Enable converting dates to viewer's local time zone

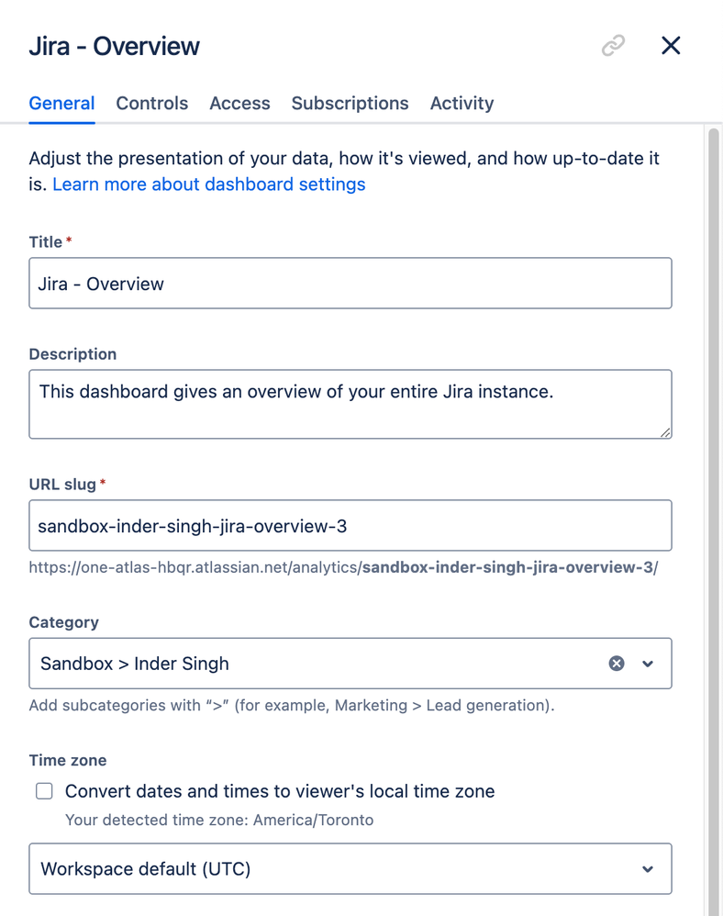coord(43,790)
